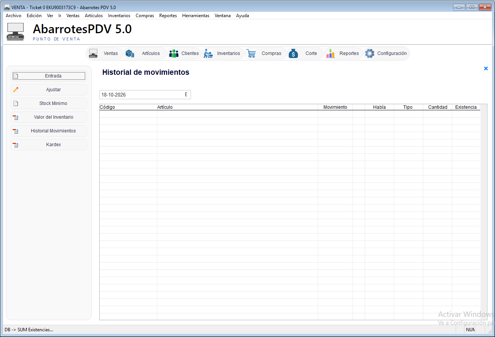
Task: Click the Existencia column header
Action: point(466,107)
